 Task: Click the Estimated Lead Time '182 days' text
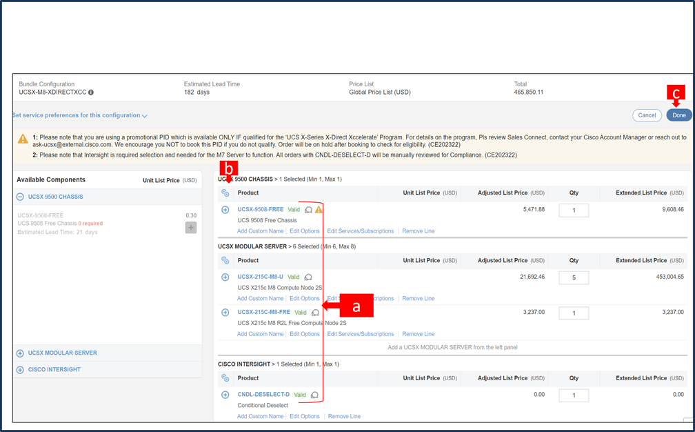click(197, 92)
